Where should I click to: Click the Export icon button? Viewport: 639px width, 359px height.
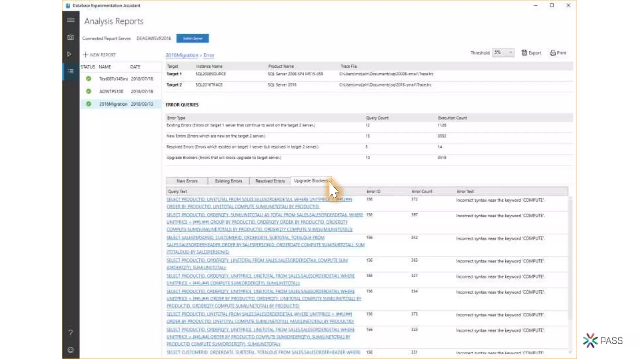531,53
